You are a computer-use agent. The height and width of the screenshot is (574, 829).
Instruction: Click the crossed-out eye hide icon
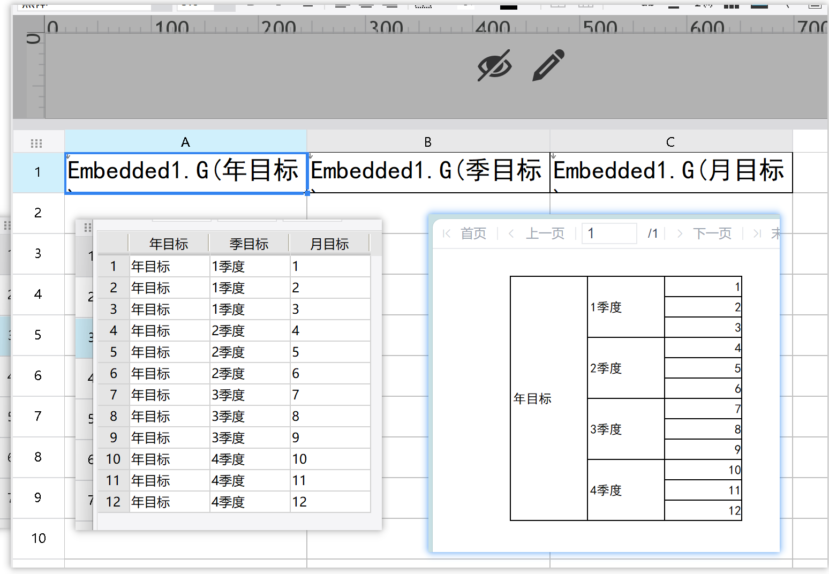click(x=494, y=65)
